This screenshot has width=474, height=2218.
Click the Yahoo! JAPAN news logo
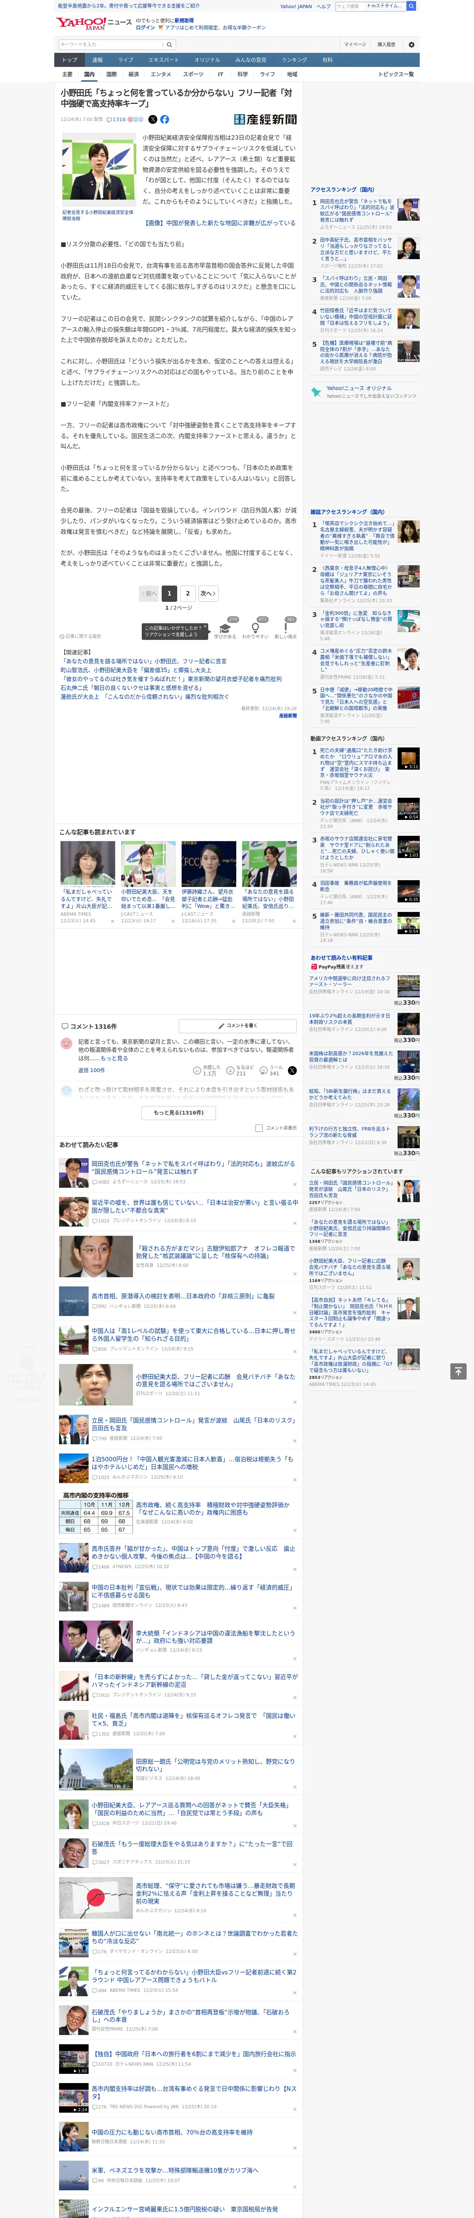(x=93, y=23)
